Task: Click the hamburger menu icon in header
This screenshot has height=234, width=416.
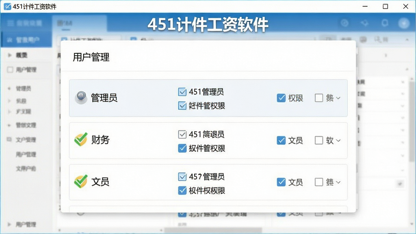Action: coord(11,23)
